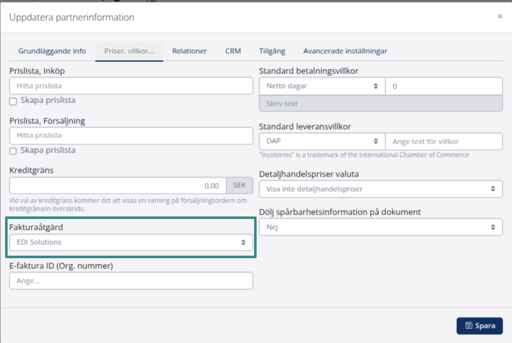
Task: Click the E-faktura ID input field
Action: [131, 281]
